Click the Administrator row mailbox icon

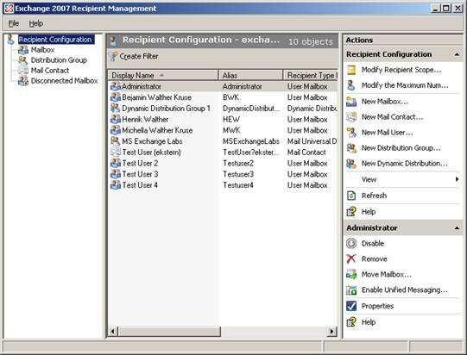click(x=116, y=86)
